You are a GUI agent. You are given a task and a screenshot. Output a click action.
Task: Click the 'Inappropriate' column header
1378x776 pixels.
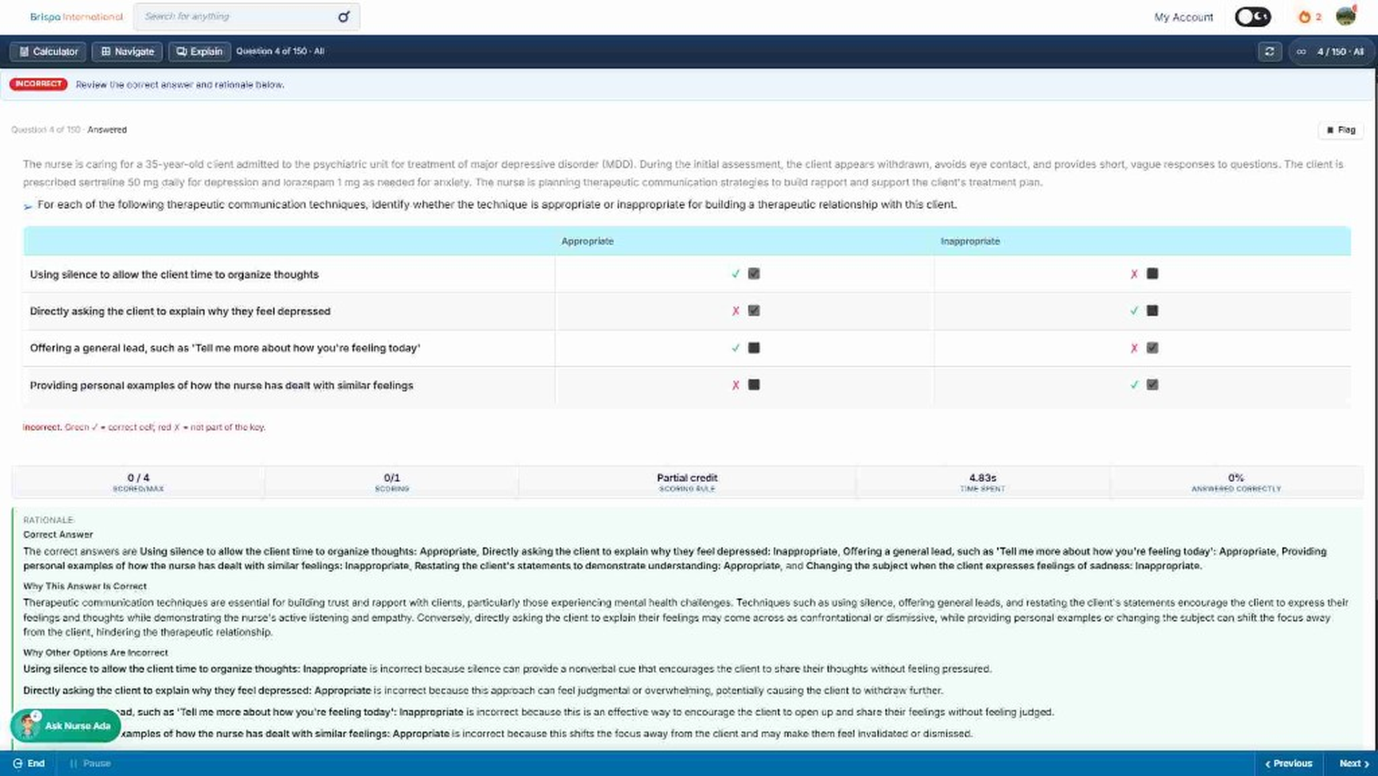coord(970,241)
